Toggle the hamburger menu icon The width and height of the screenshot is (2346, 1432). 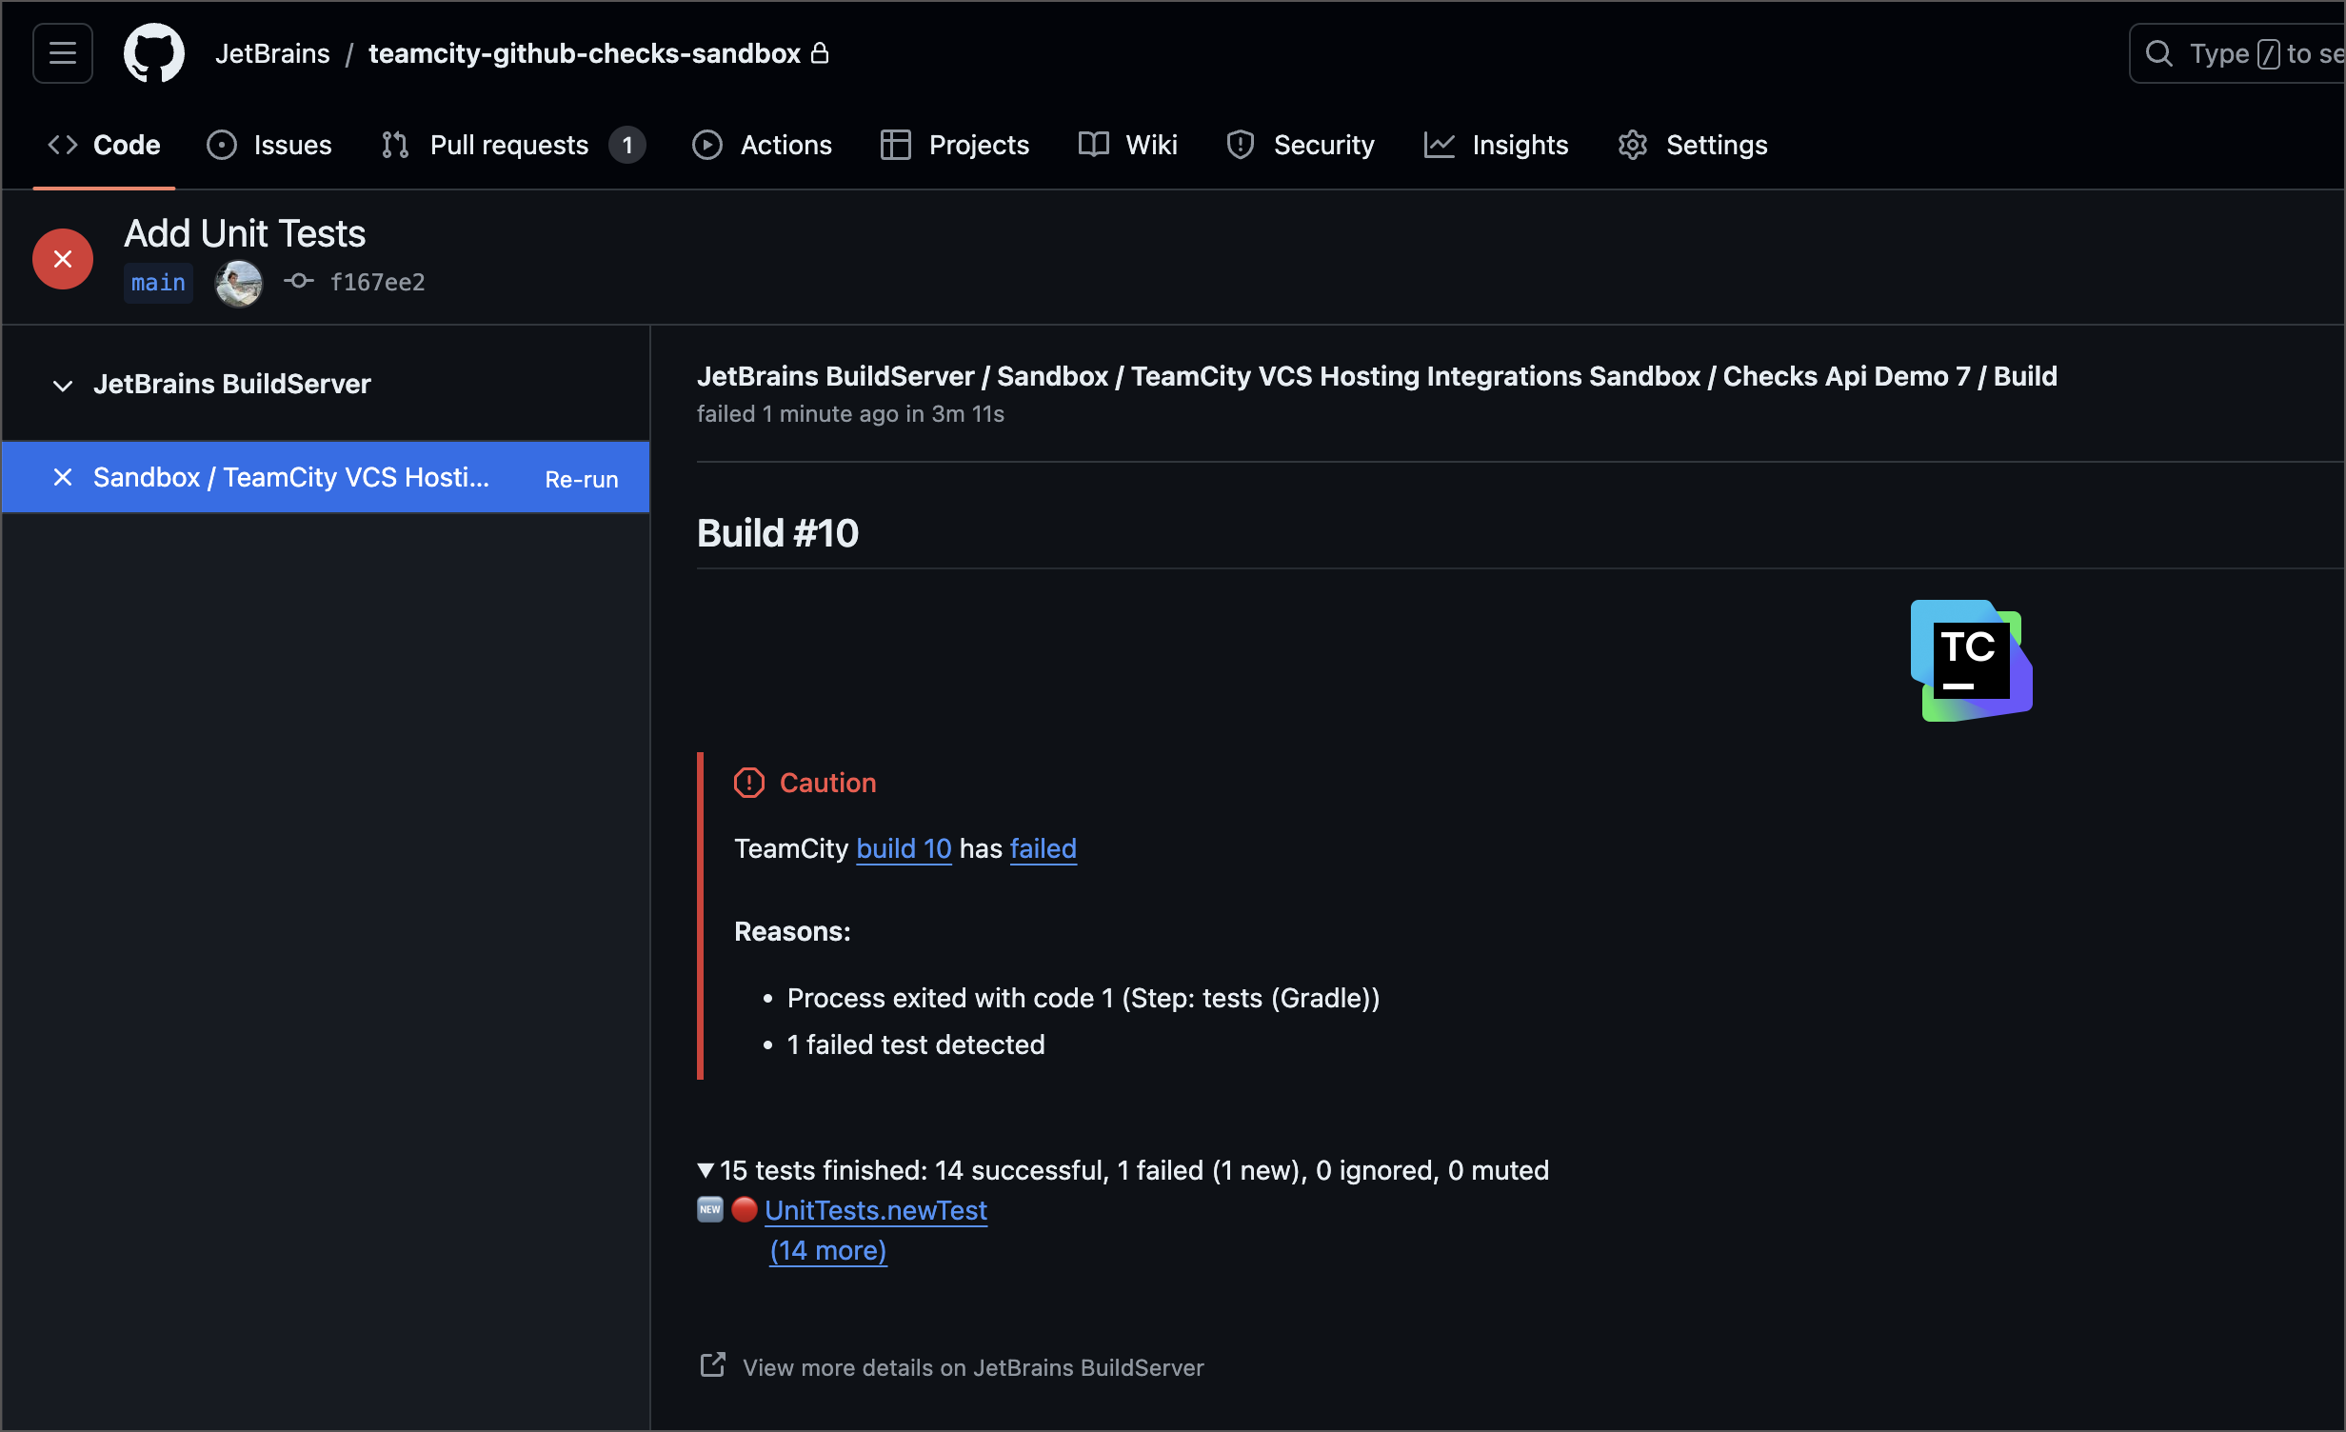pos(62,50)
